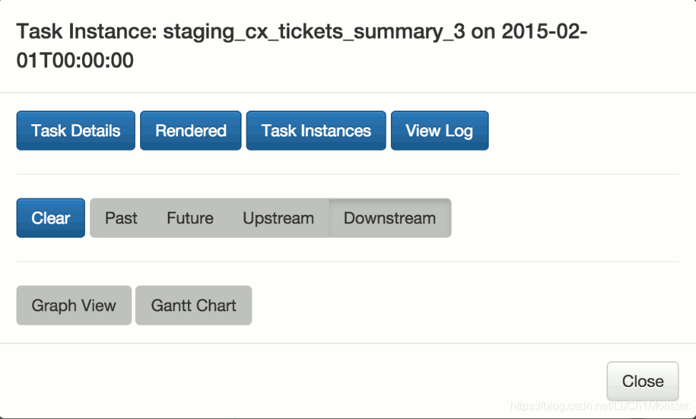Include past runs when clearing

pos(121,218)
